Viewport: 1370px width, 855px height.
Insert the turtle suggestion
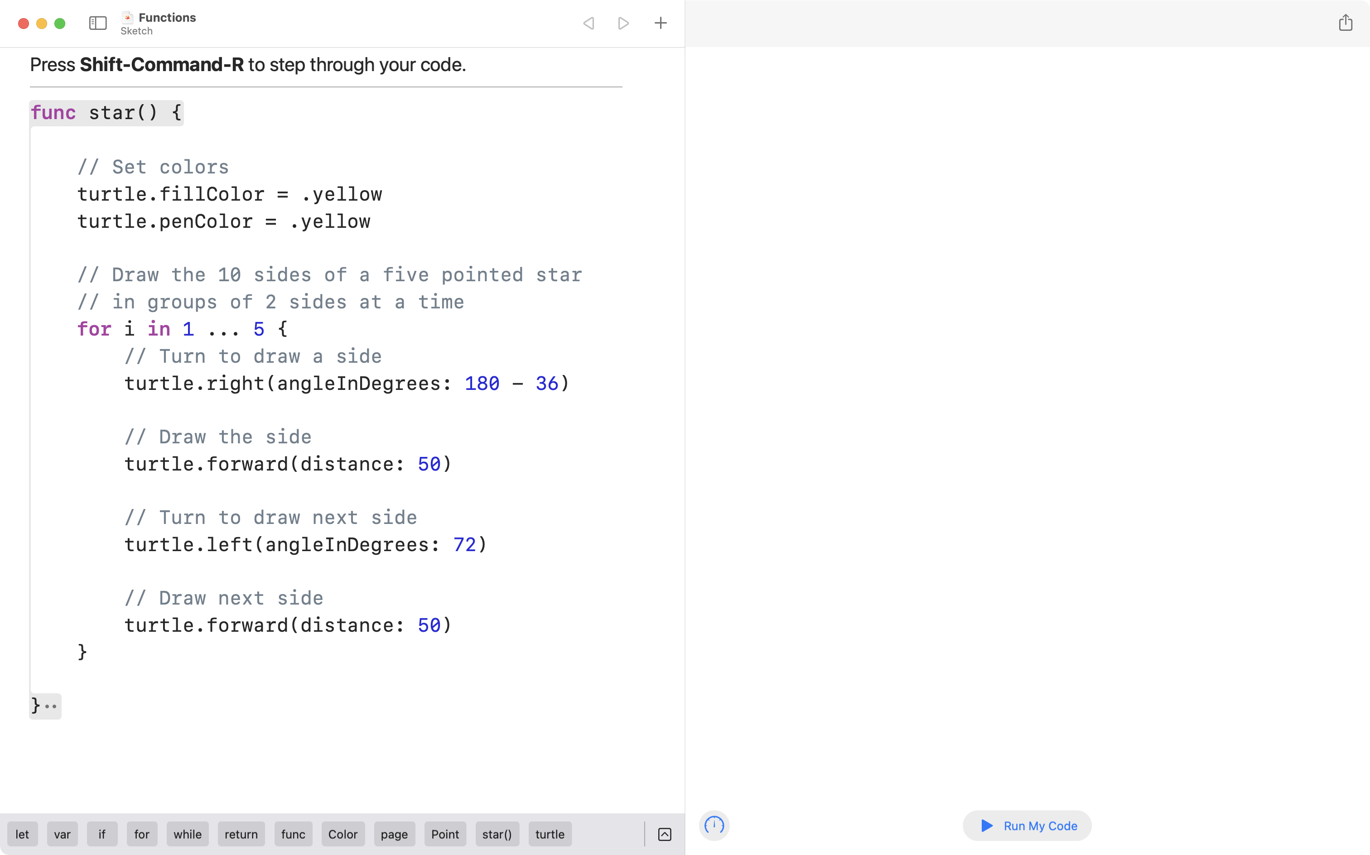pos(550,834)
